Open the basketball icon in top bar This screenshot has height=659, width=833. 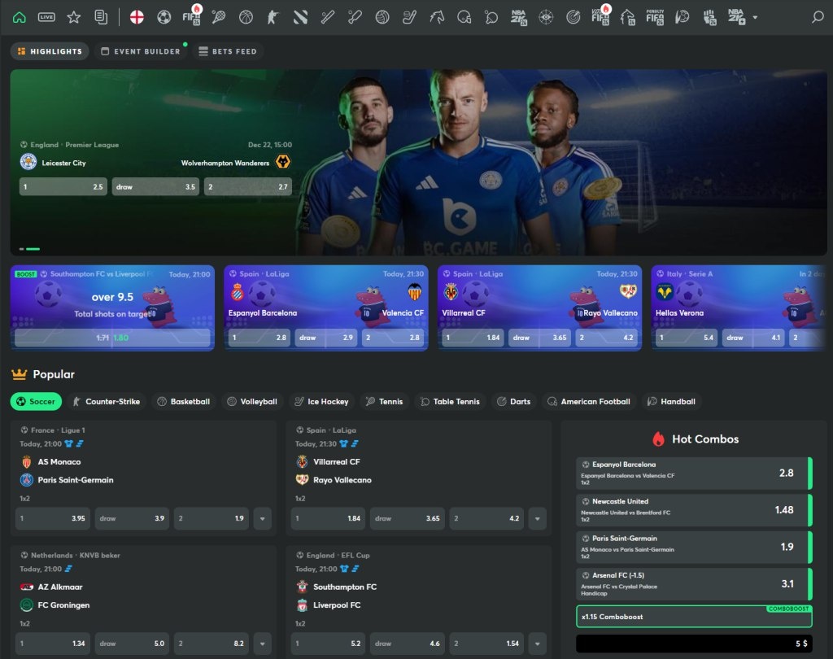(246, 17)
